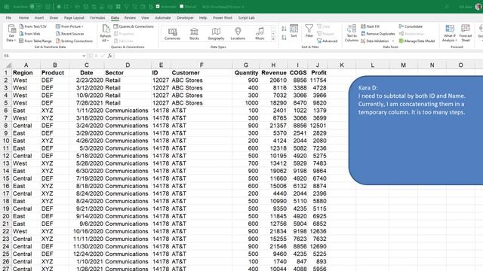The width and height of the screenshot is (483, 271).
Task: Open the Sort dialog
Action: click(294, 31)
